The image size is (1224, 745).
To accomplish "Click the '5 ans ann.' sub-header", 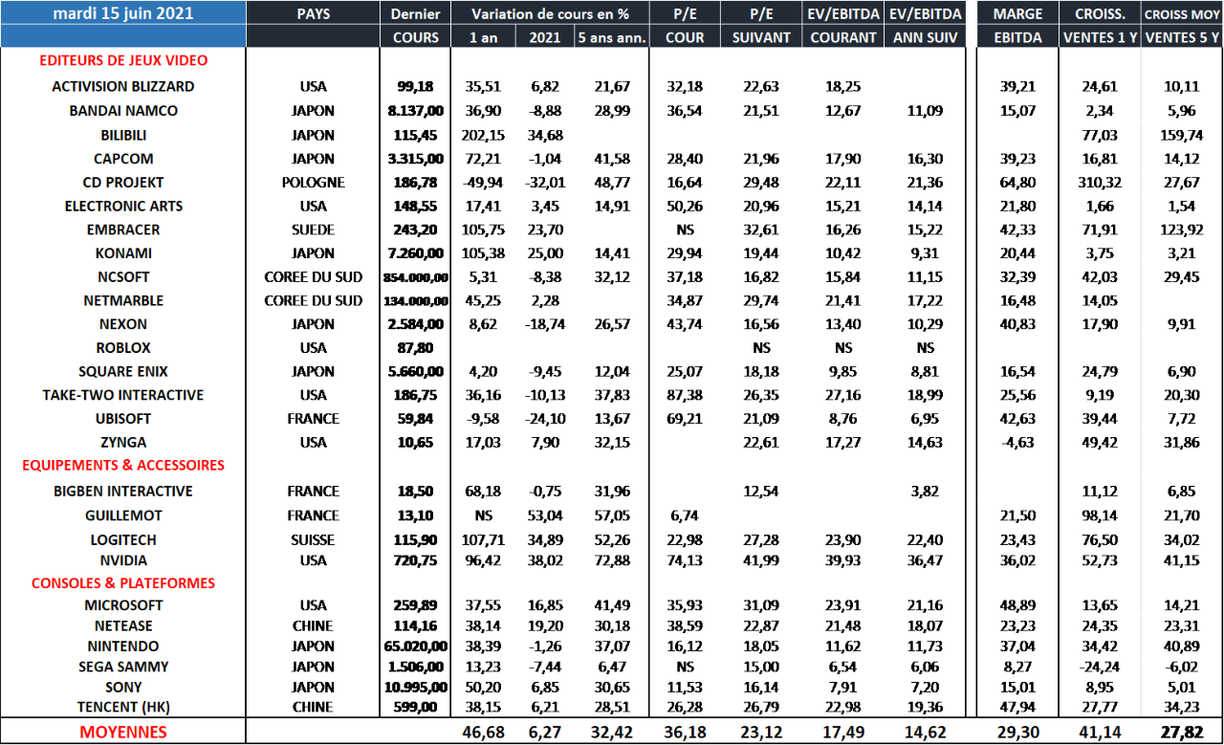I will 611,37.
